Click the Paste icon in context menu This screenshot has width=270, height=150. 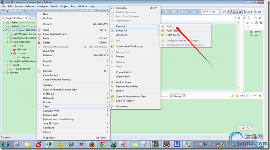39,38
